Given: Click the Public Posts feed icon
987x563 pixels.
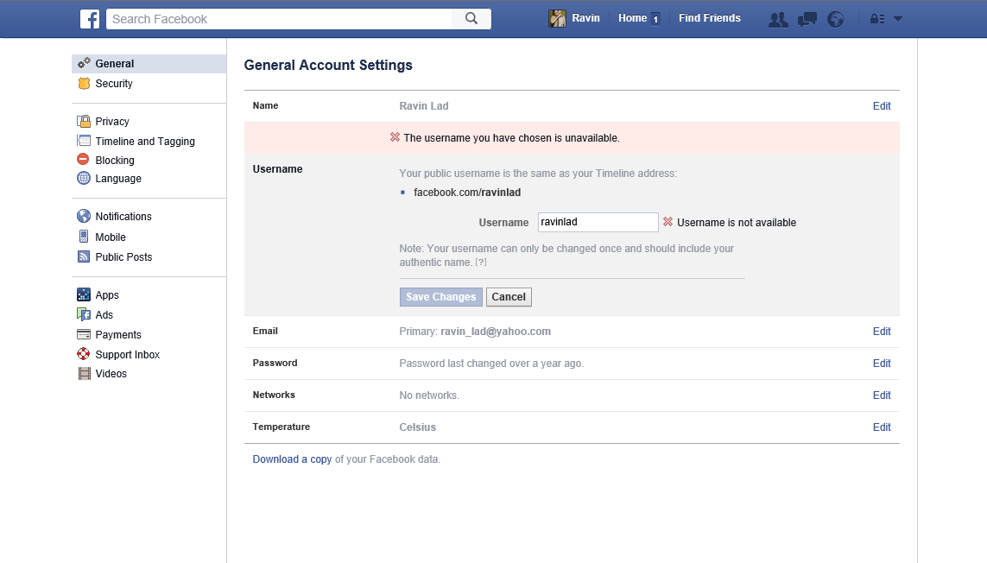Looking at the screenshot, I should point(84,256).
